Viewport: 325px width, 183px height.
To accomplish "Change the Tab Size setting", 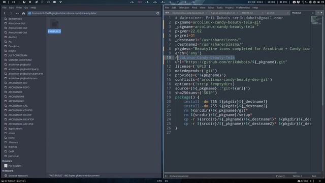I will (x=297, y=176).
